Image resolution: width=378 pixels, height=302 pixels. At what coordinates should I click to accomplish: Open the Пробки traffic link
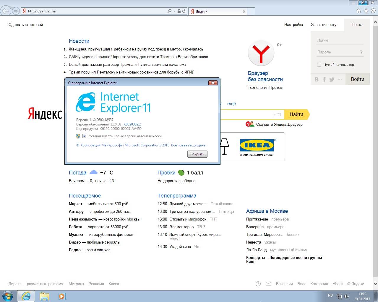click(x=166, y=173)
